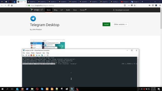Open Action menu in Virtual Machine Connection
162x91 pixels.
tap(28, 53)
